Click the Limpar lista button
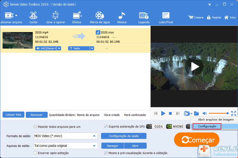 click(13, 115)
